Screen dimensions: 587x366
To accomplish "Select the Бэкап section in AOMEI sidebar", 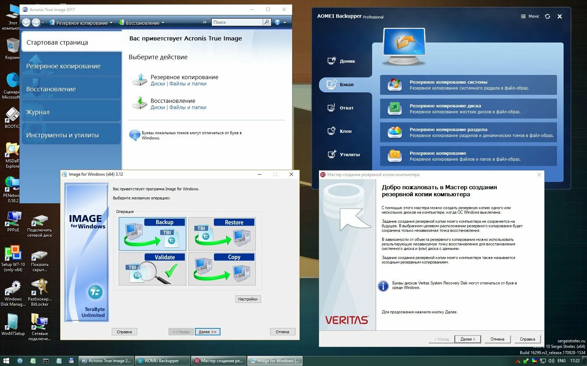I will (x=345, y=84).
